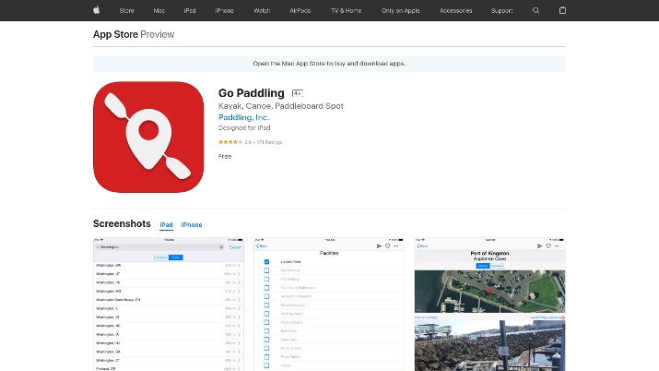Open the AirPods navigation item
The image size is (659, 371).
point(300,10)
